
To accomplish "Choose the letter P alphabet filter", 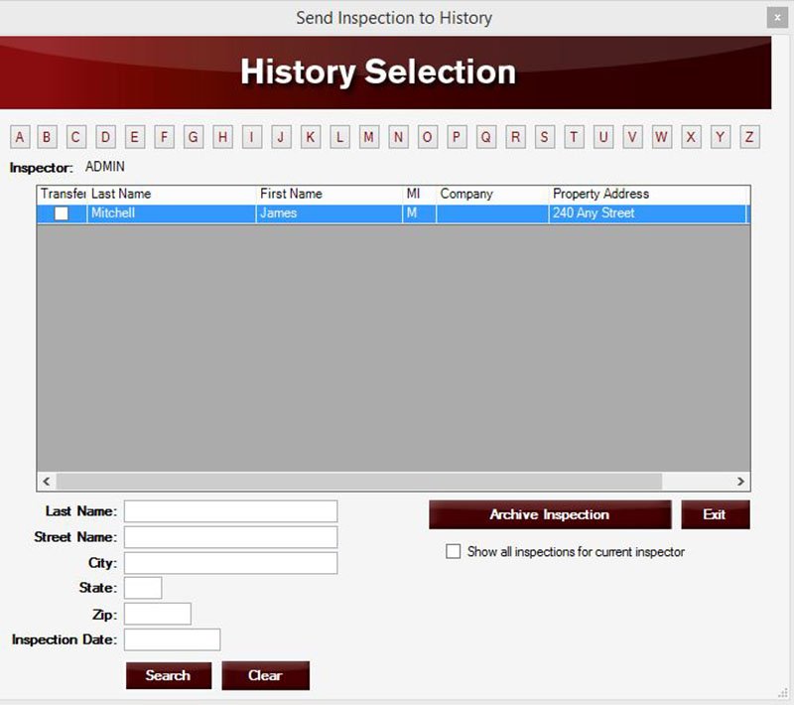I will click(x=457, y=137).
